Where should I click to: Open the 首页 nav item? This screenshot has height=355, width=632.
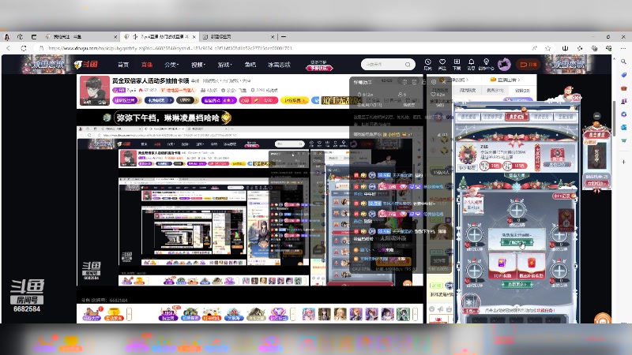click(x=123, y=65)
